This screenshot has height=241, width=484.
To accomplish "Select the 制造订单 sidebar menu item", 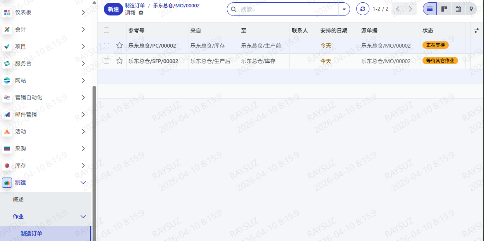I will (46, 234).
